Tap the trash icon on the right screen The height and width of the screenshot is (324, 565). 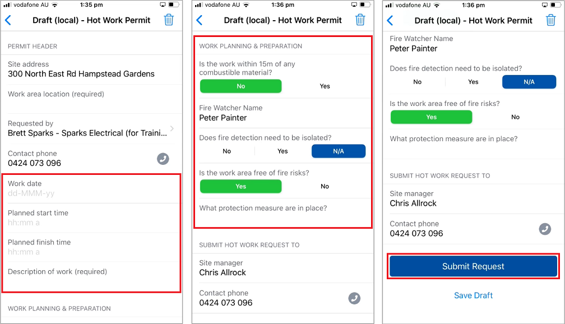pyautogui.click(x=551, y=20)
